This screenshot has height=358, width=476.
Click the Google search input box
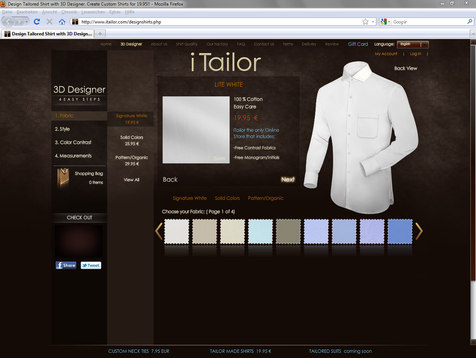[429, 22]
